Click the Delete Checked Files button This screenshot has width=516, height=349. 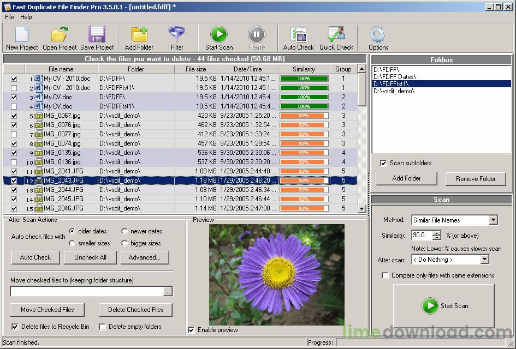pos(135,309)
